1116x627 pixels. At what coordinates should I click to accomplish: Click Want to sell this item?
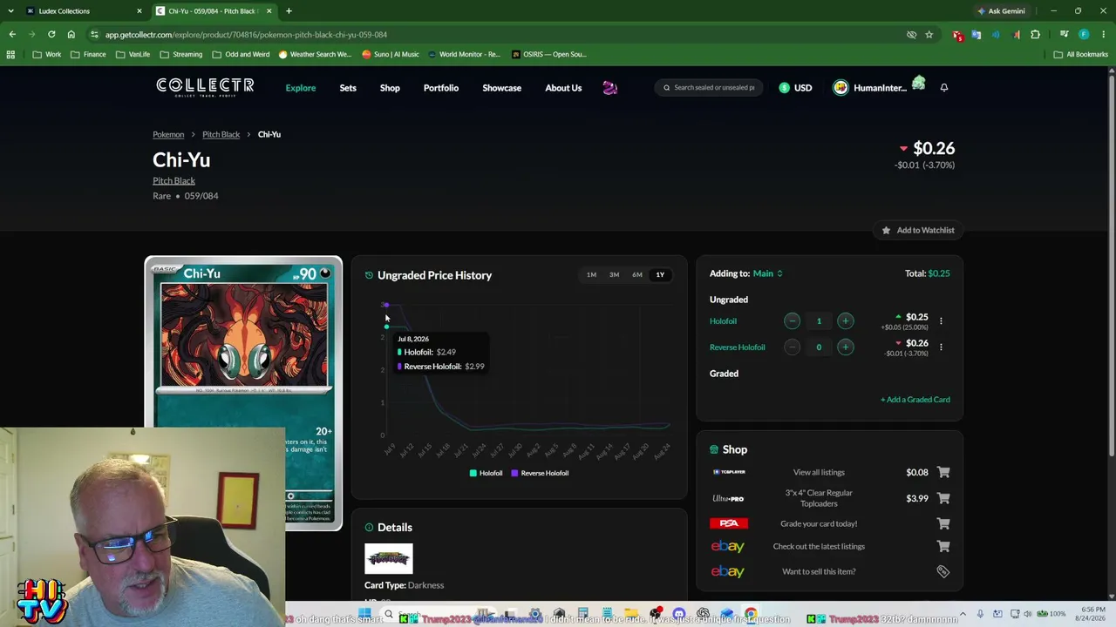[819, 571]
